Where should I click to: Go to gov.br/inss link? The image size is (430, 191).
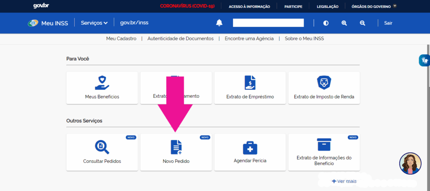pos(134,23)
